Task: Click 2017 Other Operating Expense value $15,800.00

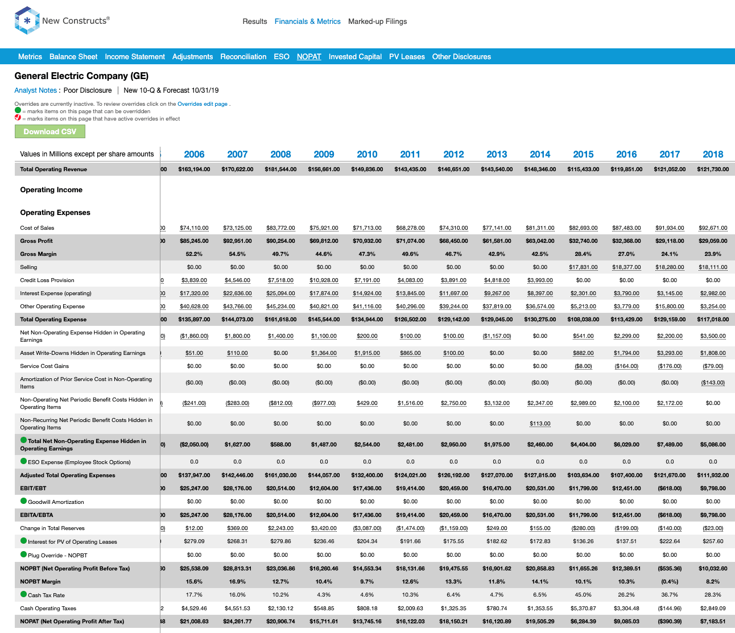Action: [670, 307]
